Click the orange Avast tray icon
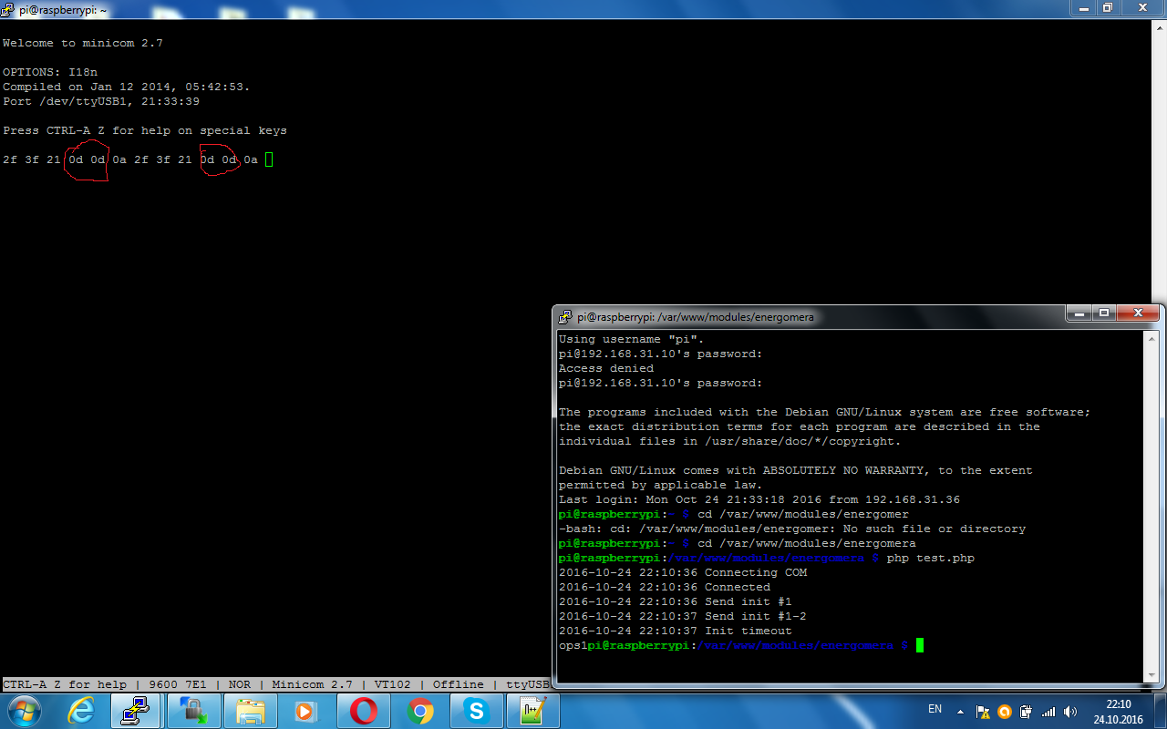Viewport: 1167px width, 729px height. click(1005, 712)
